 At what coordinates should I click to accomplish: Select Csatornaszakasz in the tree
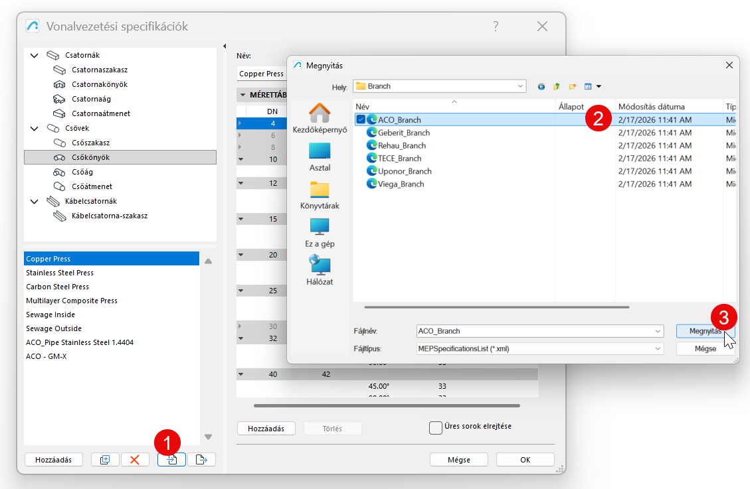coord(100,70)
